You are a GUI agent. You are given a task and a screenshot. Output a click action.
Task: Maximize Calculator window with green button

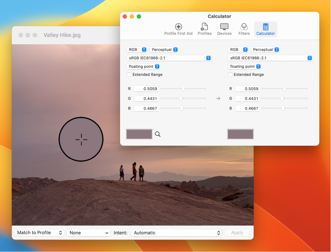point(139,16)
